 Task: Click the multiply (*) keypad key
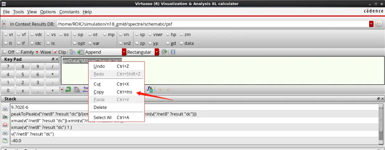tap(52, 75)
